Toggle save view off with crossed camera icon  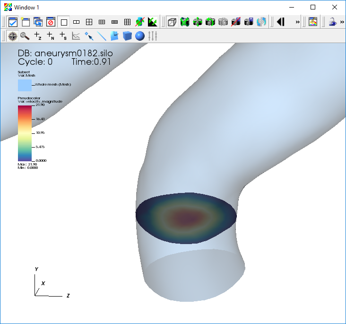point(236,22)
